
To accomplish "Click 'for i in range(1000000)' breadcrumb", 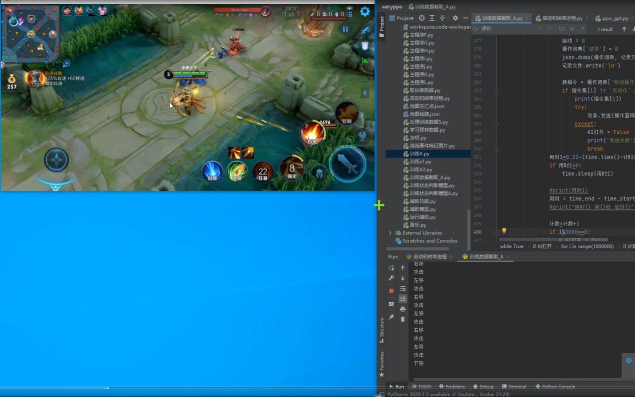I will click(587, 247).
